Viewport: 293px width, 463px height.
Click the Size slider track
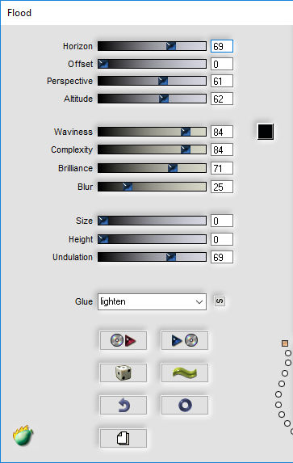click(x=152, y=221)
